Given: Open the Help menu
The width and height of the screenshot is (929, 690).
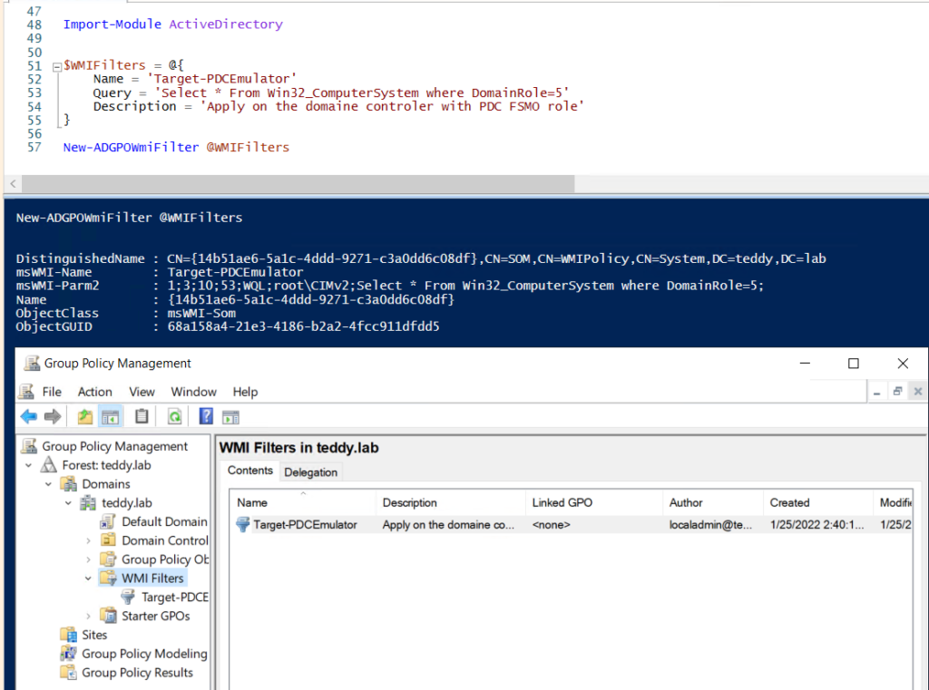Looking at the screenshot, I should tap(245, 392).
